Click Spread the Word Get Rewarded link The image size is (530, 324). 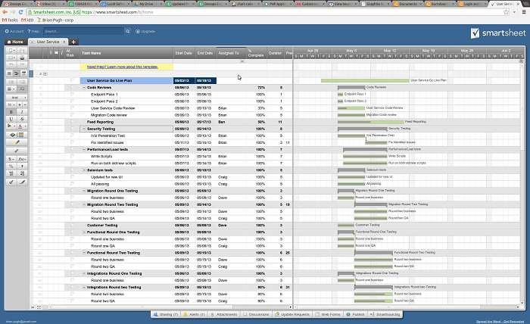tap(500, 322)
